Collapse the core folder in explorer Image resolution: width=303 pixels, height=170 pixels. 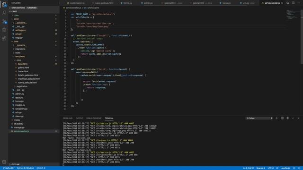pyautogui.click(x=16, y=42)
